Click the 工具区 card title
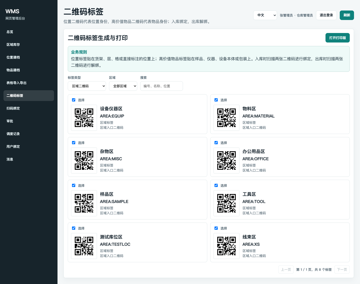Viewport: 360px width, 284px height. tap(249, 194)
